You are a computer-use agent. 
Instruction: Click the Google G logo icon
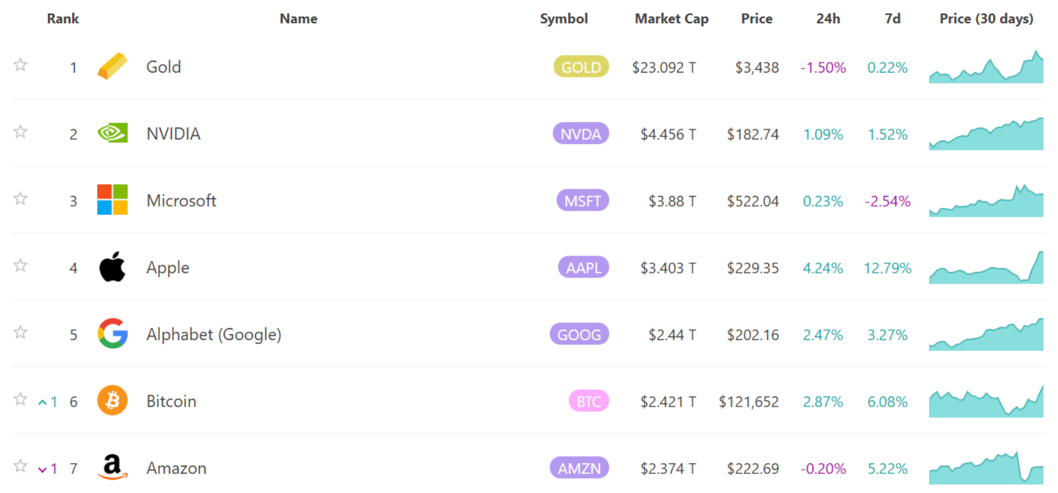pos(112,333)
